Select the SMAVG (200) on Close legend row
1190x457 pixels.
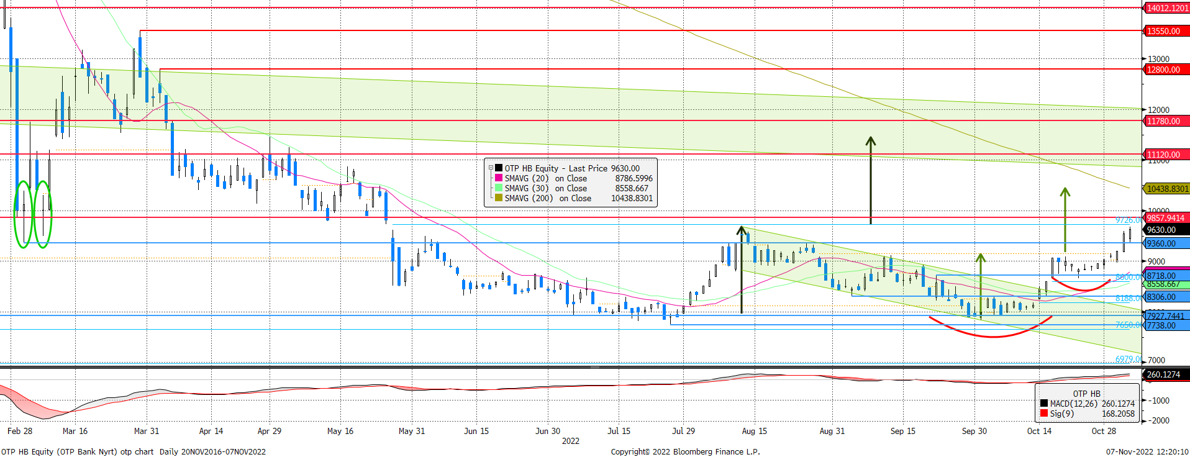(x=574, y=198)
